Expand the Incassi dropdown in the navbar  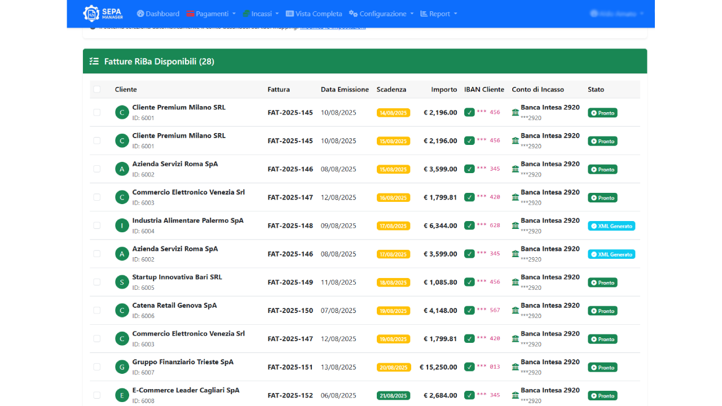pyautogui.click(x=261, y=14)
